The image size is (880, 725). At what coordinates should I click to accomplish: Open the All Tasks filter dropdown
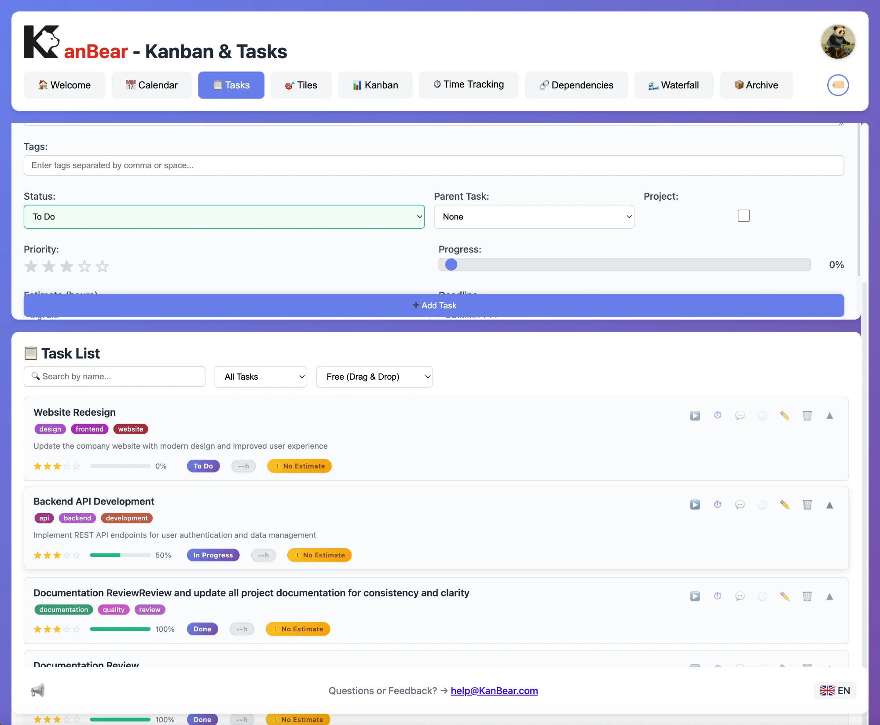260,377
